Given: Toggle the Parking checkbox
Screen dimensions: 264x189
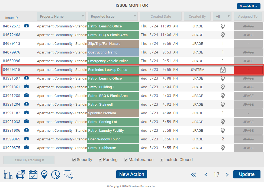Looking at the screenshot, I should (x=100, y=160).
